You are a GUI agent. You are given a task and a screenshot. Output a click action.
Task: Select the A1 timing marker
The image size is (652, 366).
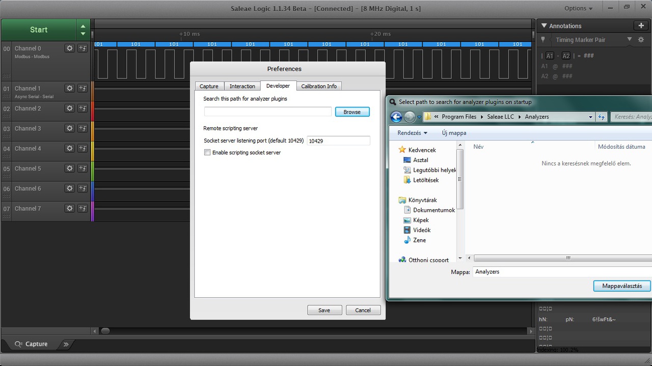click(x=550, y=56)
